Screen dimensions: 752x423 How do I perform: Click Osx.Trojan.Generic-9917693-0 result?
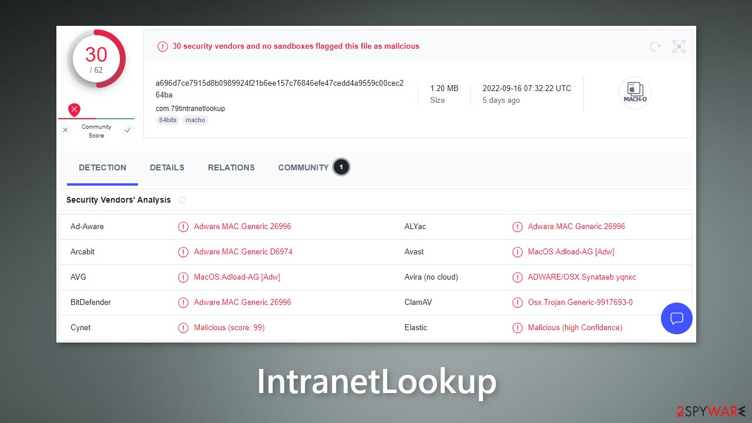pyautogui.click(x=580, y=303)
